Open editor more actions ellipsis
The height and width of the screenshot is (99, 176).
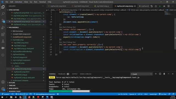[173, 6]
